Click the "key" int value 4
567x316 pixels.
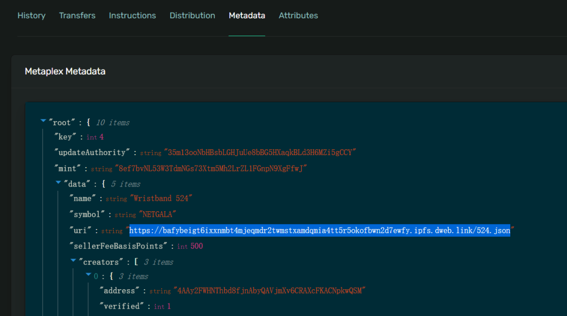click(102, 137)
